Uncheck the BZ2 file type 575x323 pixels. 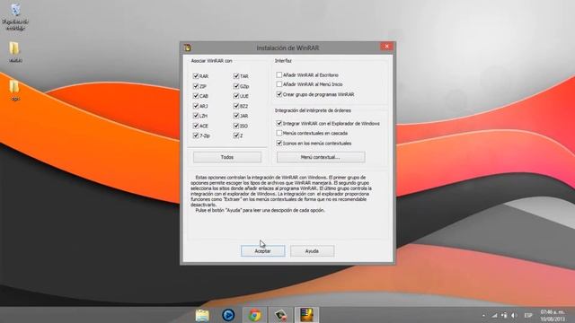[x=236, y=106]
